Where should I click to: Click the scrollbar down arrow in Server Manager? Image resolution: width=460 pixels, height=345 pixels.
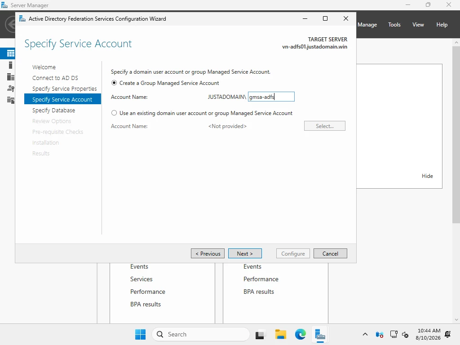(456, 320)
